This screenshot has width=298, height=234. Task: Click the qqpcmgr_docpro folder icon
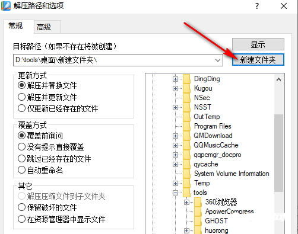(x=186, y=155)
